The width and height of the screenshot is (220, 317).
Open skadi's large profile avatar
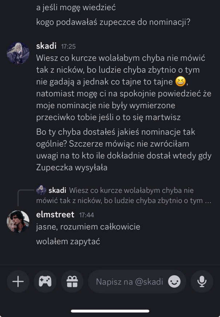pos(18,53)
